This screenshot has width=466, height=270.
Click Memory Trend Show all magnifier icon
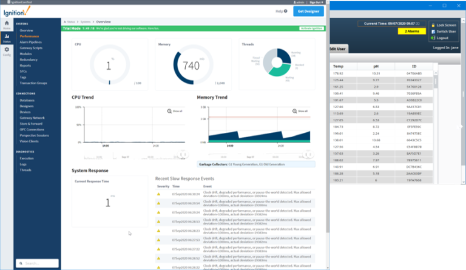(295, 111)
